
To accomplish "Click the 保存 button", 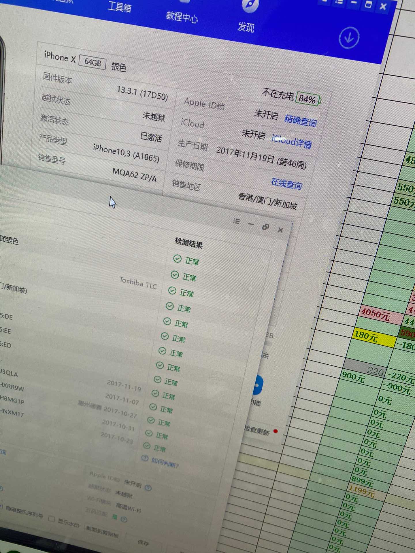I will coord(143,543).
